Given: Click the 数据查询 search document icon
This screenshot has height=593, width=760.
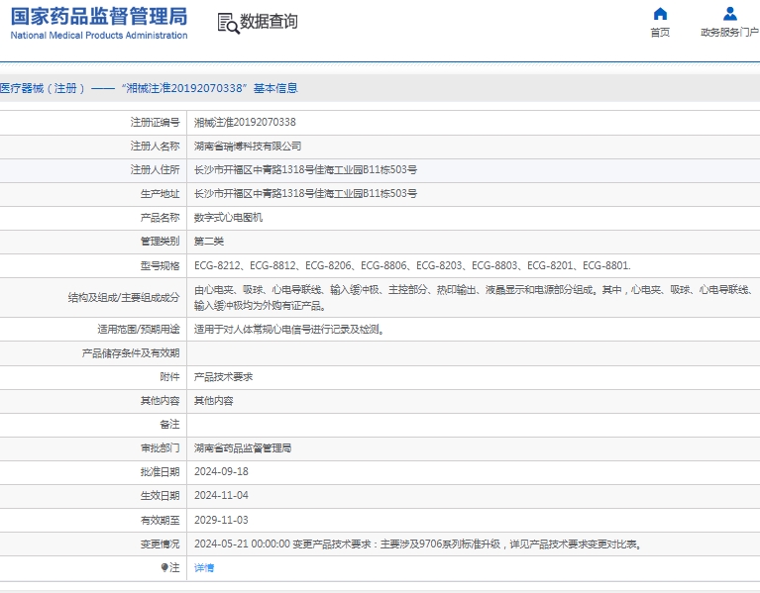Looking at the screenshot, I should click(228, 23).
